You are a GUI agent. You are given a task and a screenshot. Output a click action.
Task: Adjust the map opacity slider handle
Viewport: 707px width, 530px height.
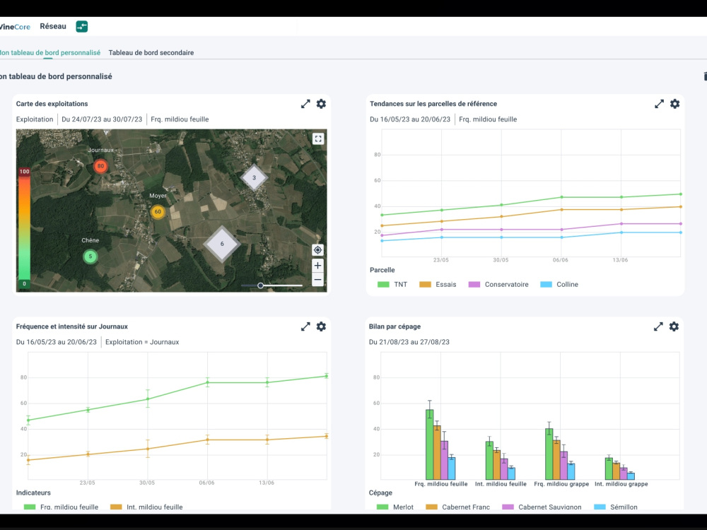[260, 285]
